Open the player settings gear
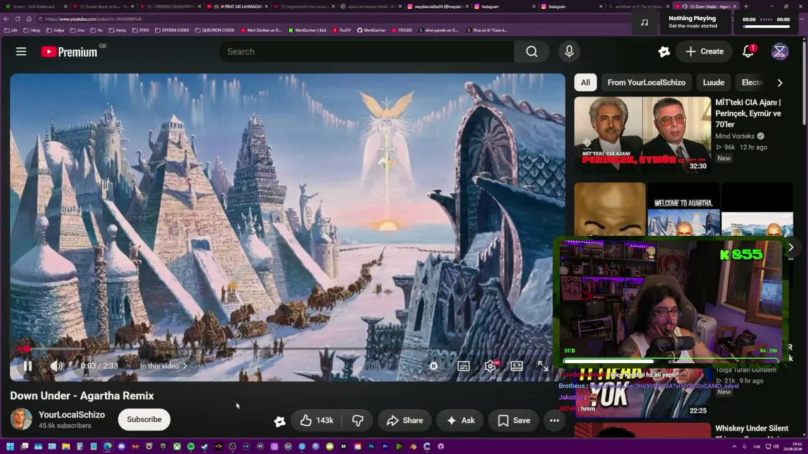808x454 pixels. (x=490, y=366)
